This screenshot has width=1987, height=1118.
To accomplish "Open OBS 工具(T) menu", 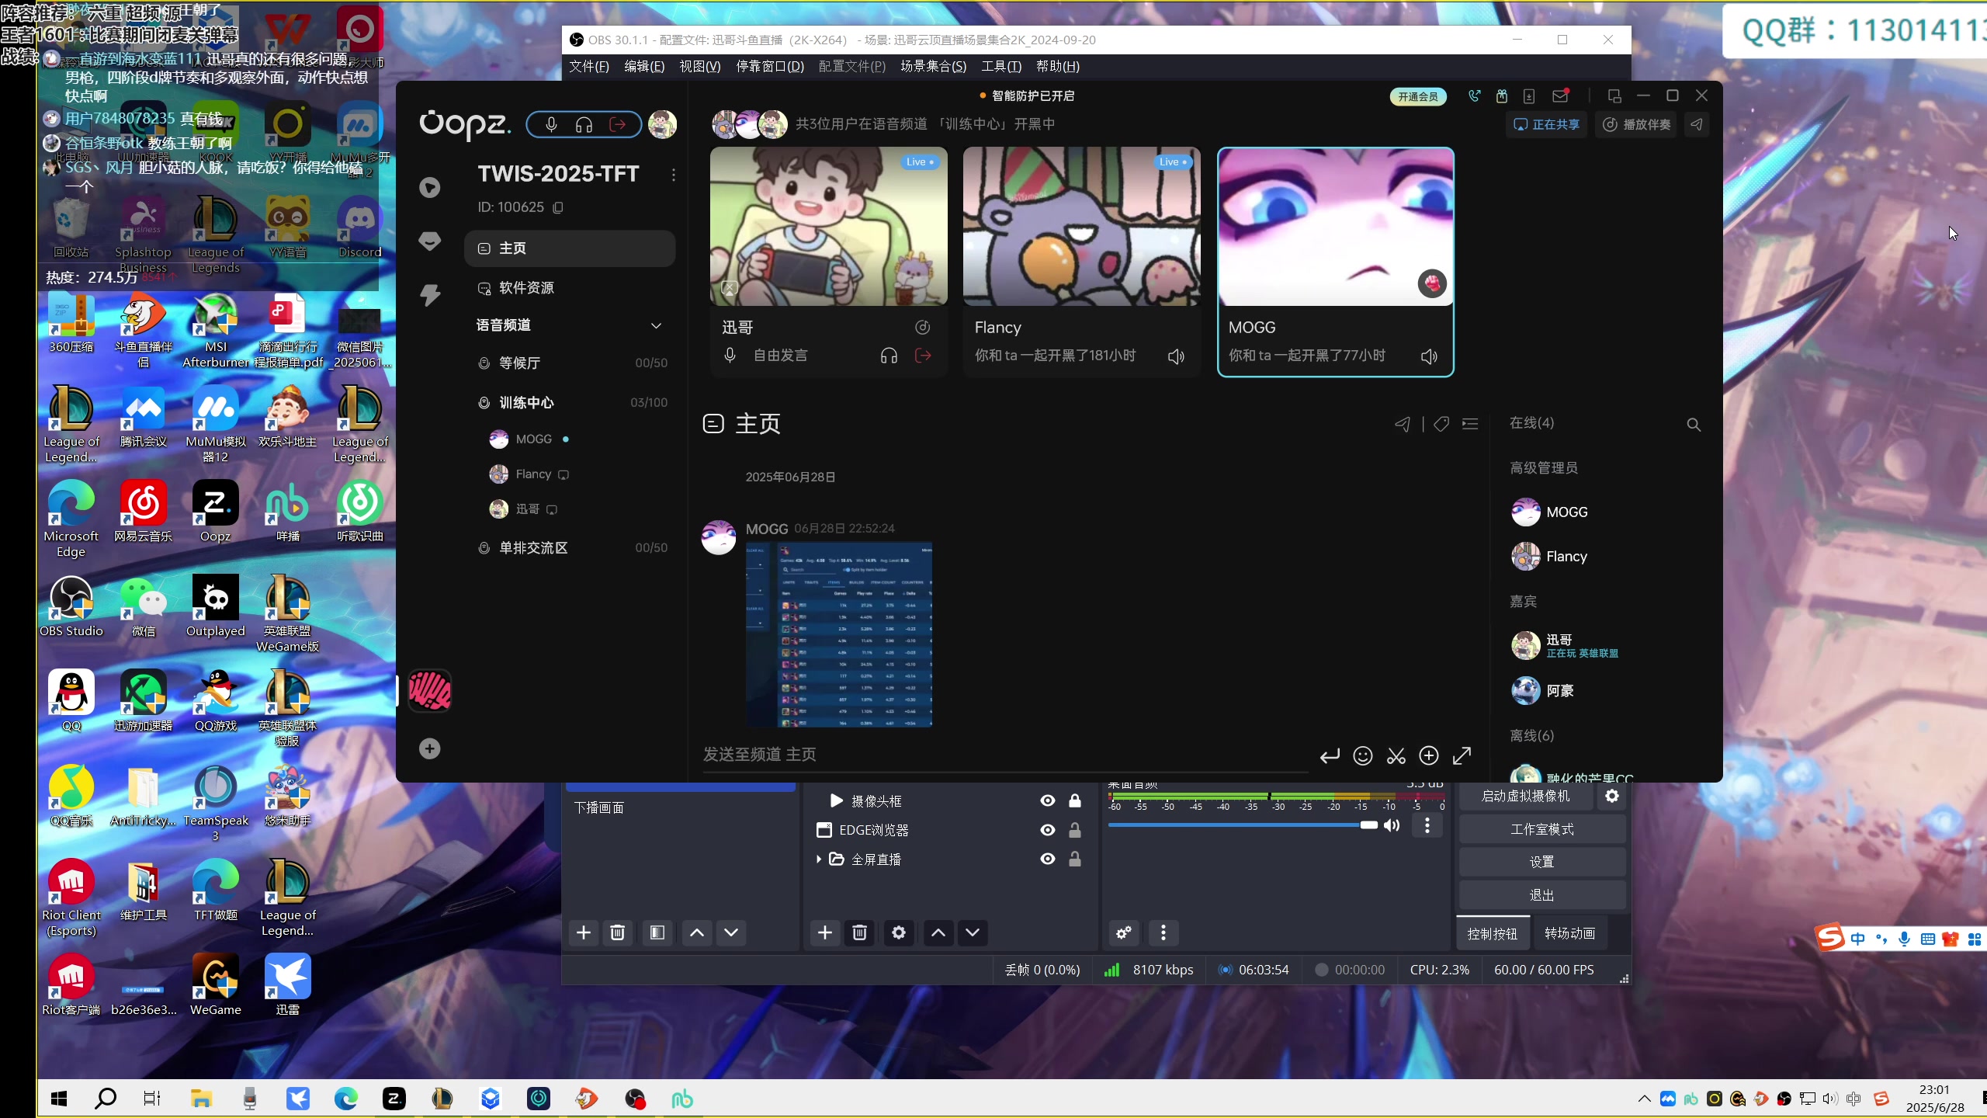I will coord(1001,67).
